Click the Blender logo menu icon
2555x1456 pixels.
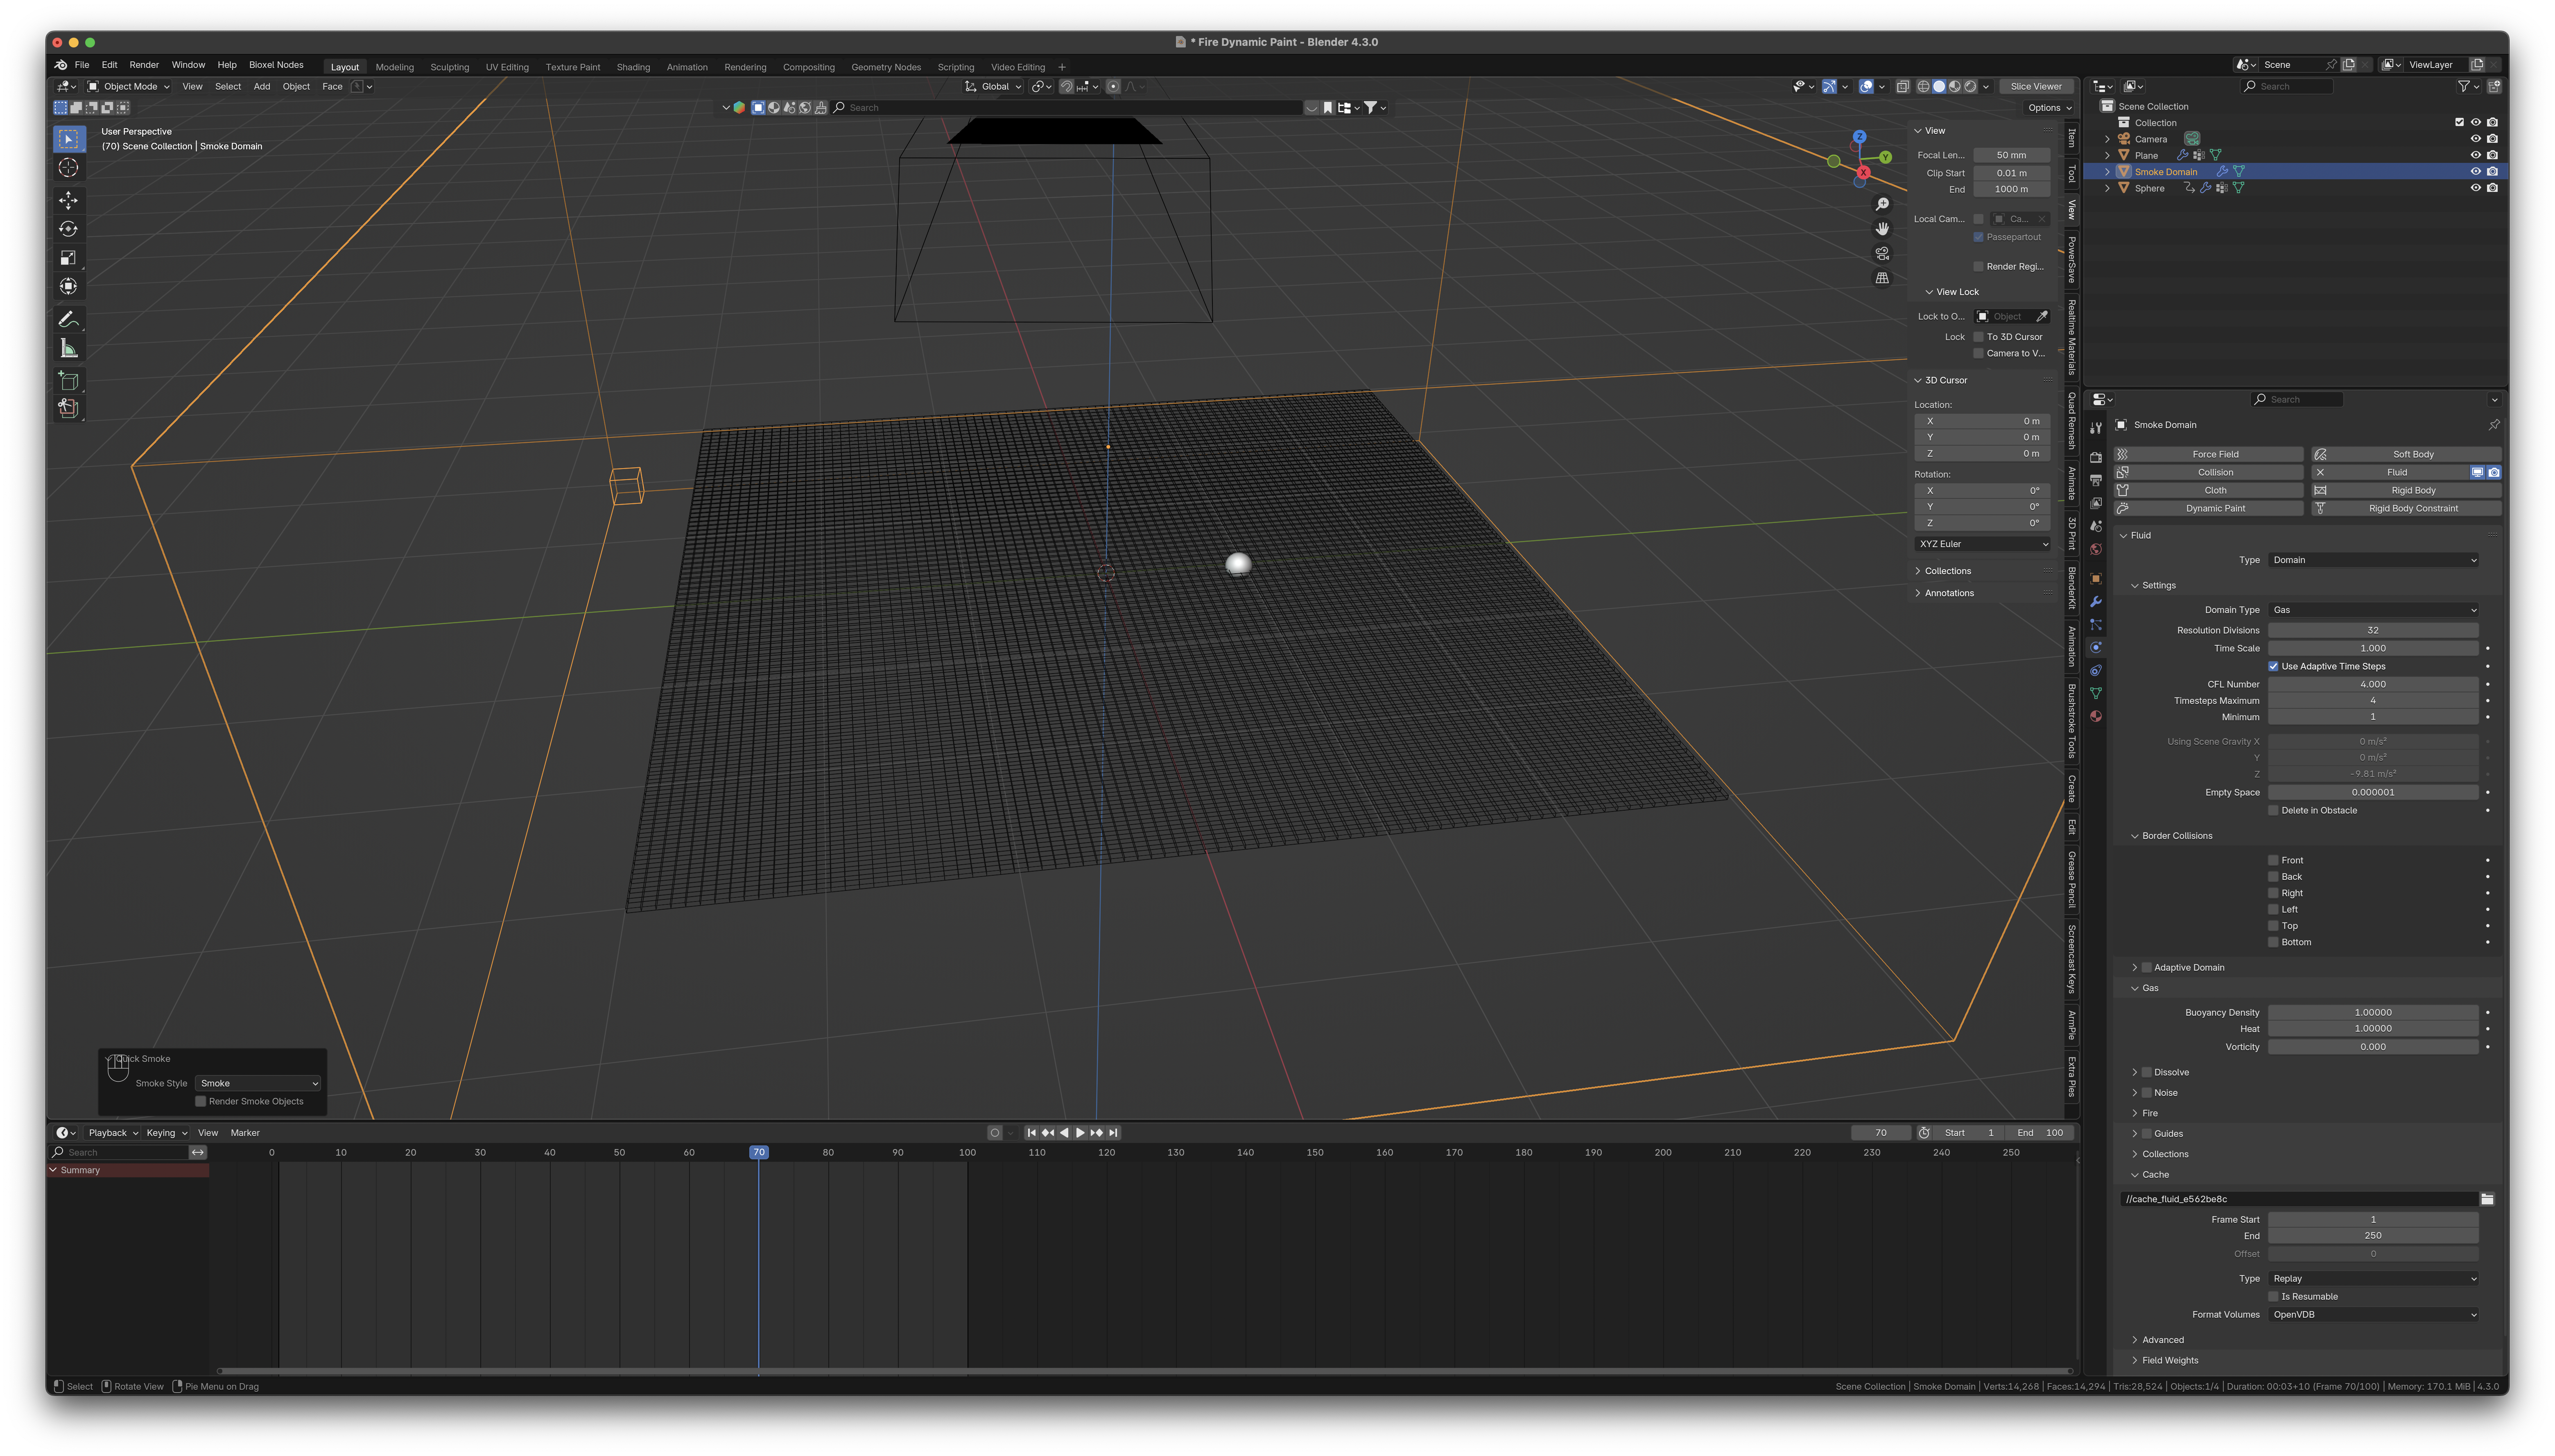(x=62, y=65)
